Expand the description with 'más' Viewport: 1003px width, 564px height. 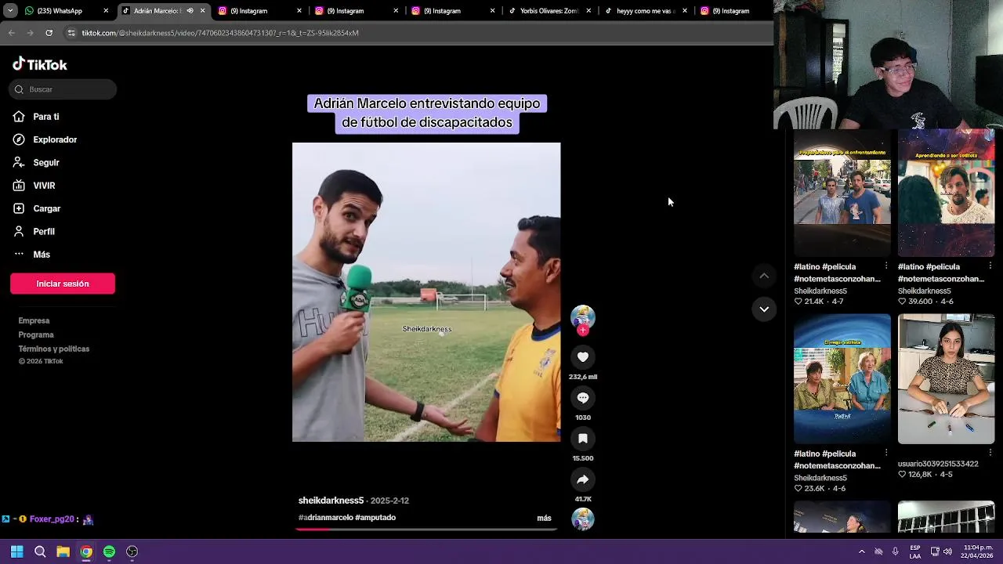point(544,518)
